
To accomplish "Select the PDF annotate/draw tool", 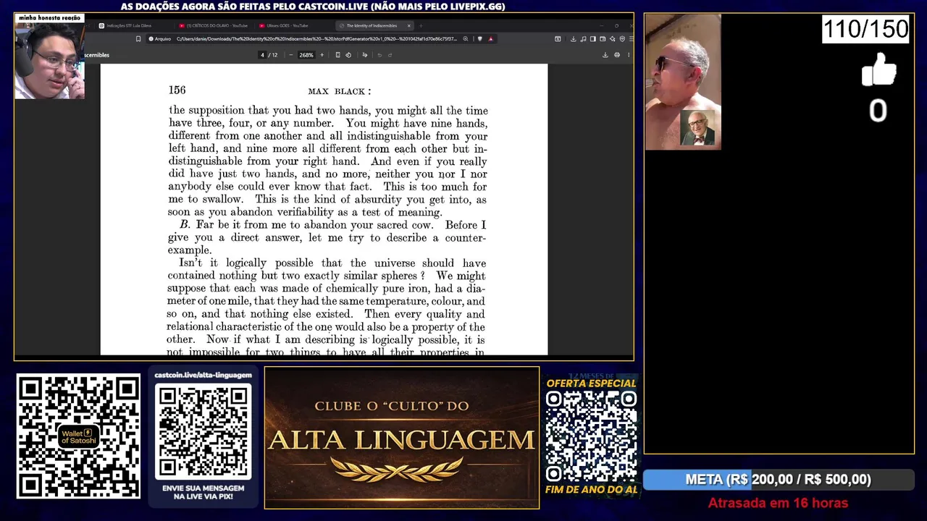I will point(365,55).
